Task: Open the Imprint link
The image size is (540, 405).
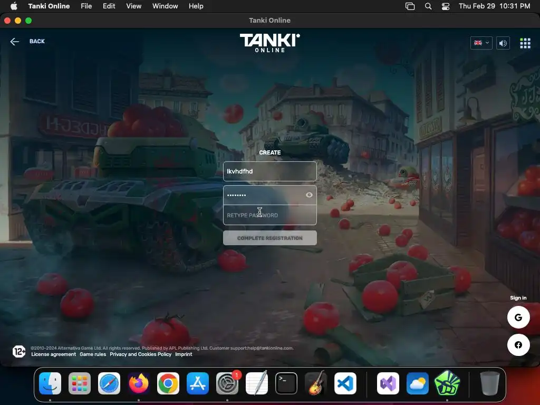Action: coord(184,354)
